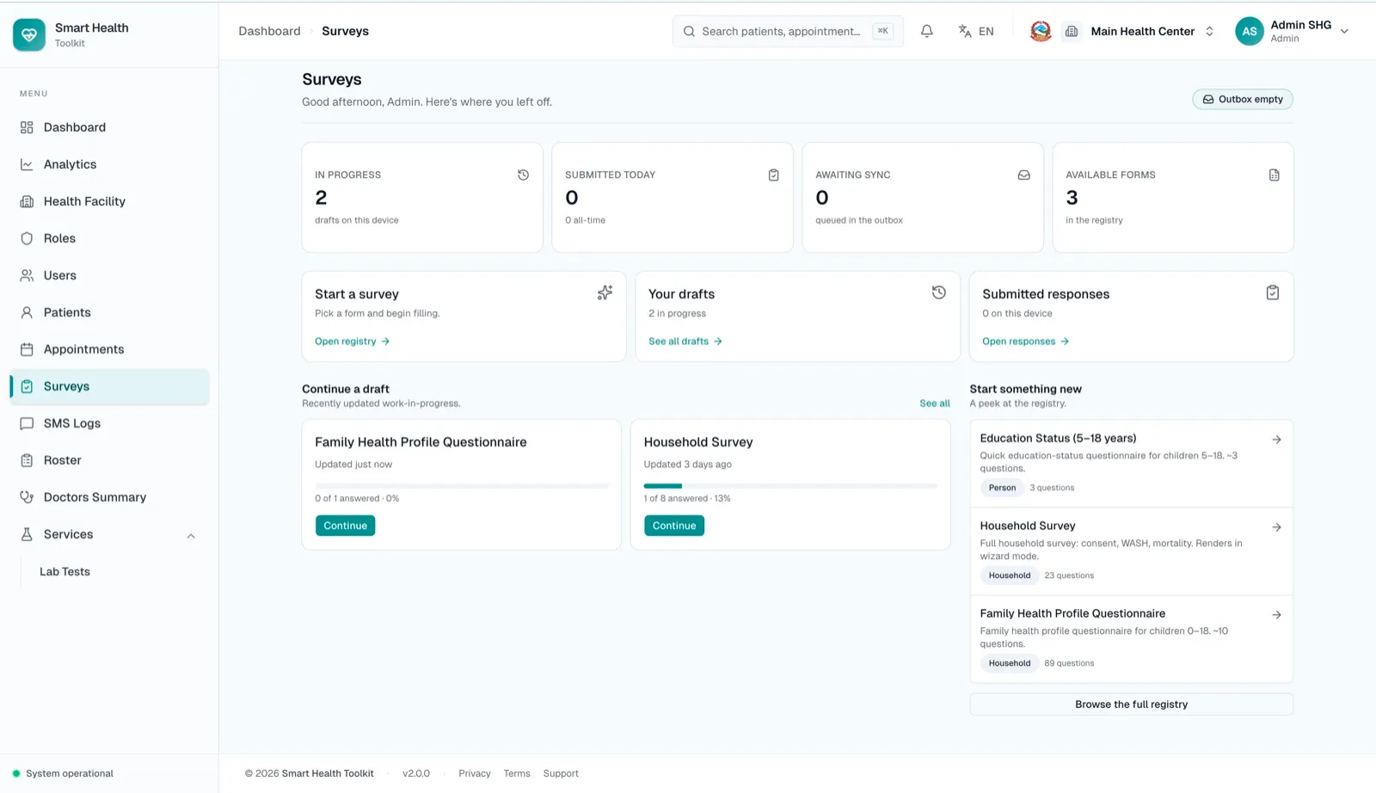Click inbox icon on Awaiting Sync card
The height and width of the screenshot is (793, 1376).
1023,175
